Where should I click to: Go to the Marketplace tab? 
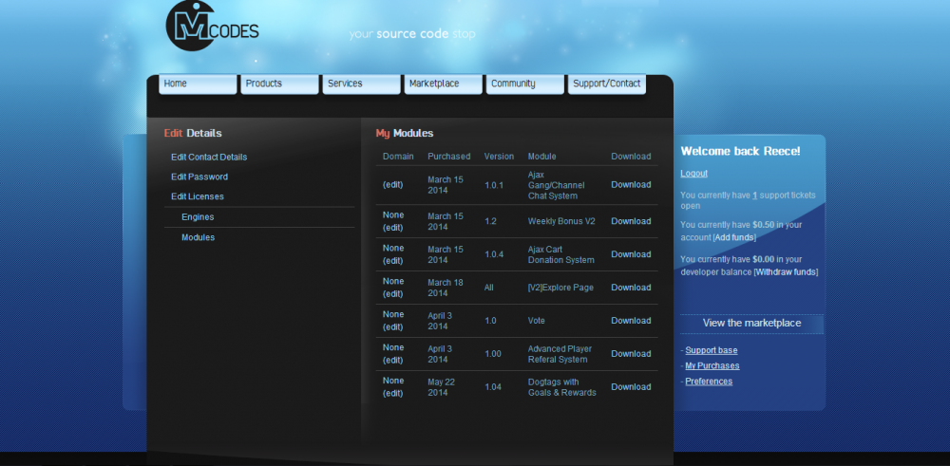(x=443, y=84)
